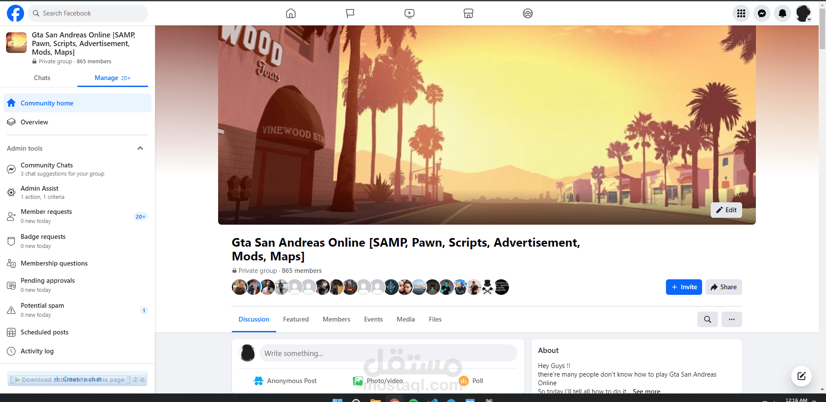Add a Photo/video to post
The width and height of the screenshot is (826, 402).
click(x=378, y=381)
